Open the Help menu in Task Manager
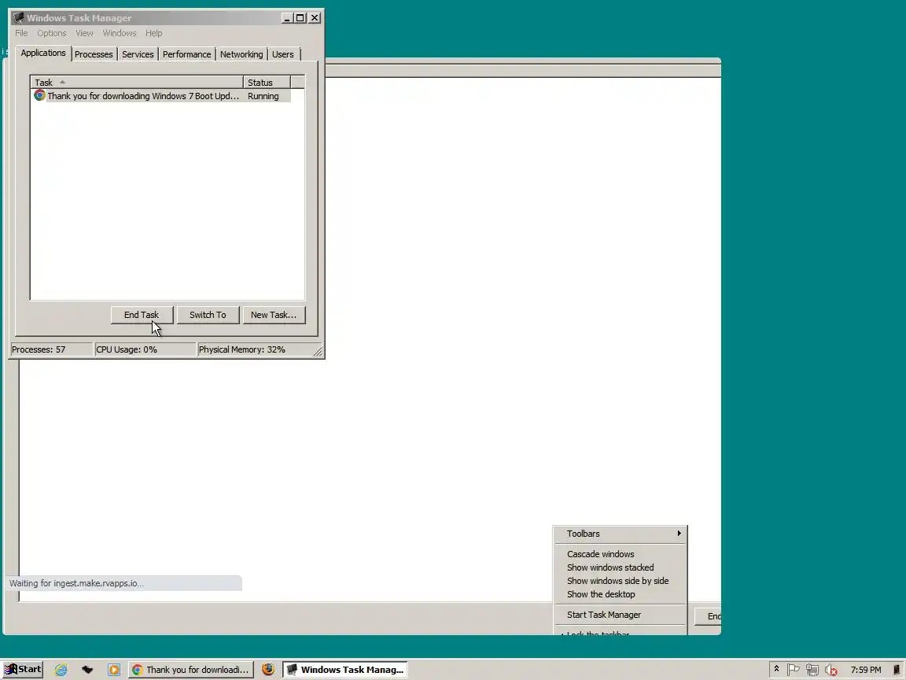 tap(153, 33)
